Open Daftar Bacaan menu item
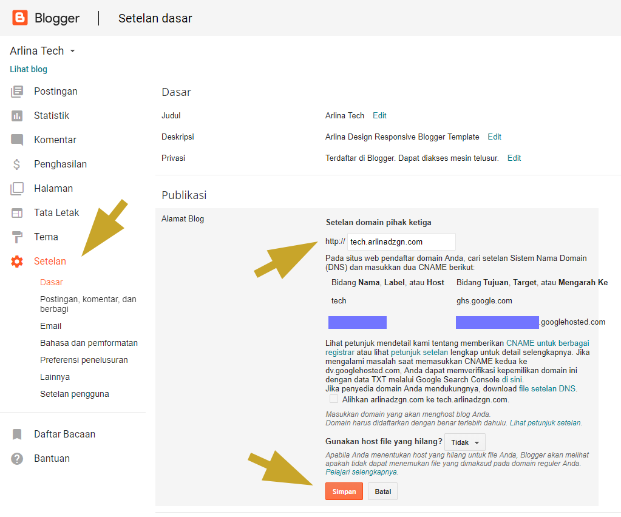 click(64, 434)
